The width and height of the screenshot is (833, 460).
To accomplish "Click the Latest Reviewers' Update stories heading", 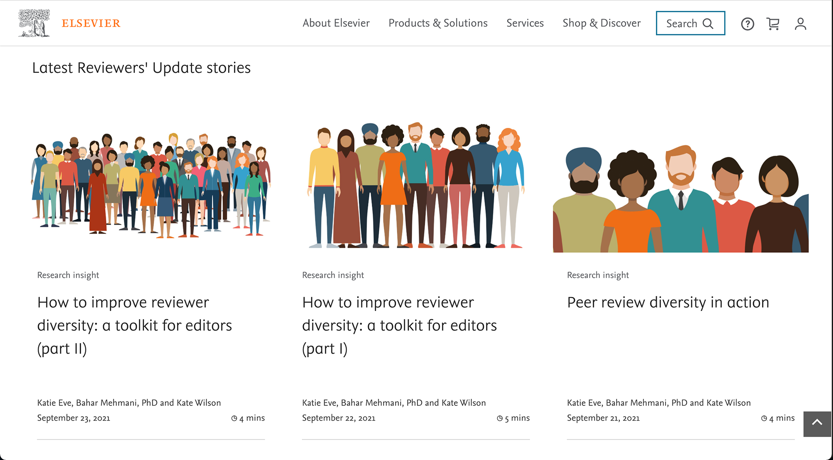I will 141,68.
